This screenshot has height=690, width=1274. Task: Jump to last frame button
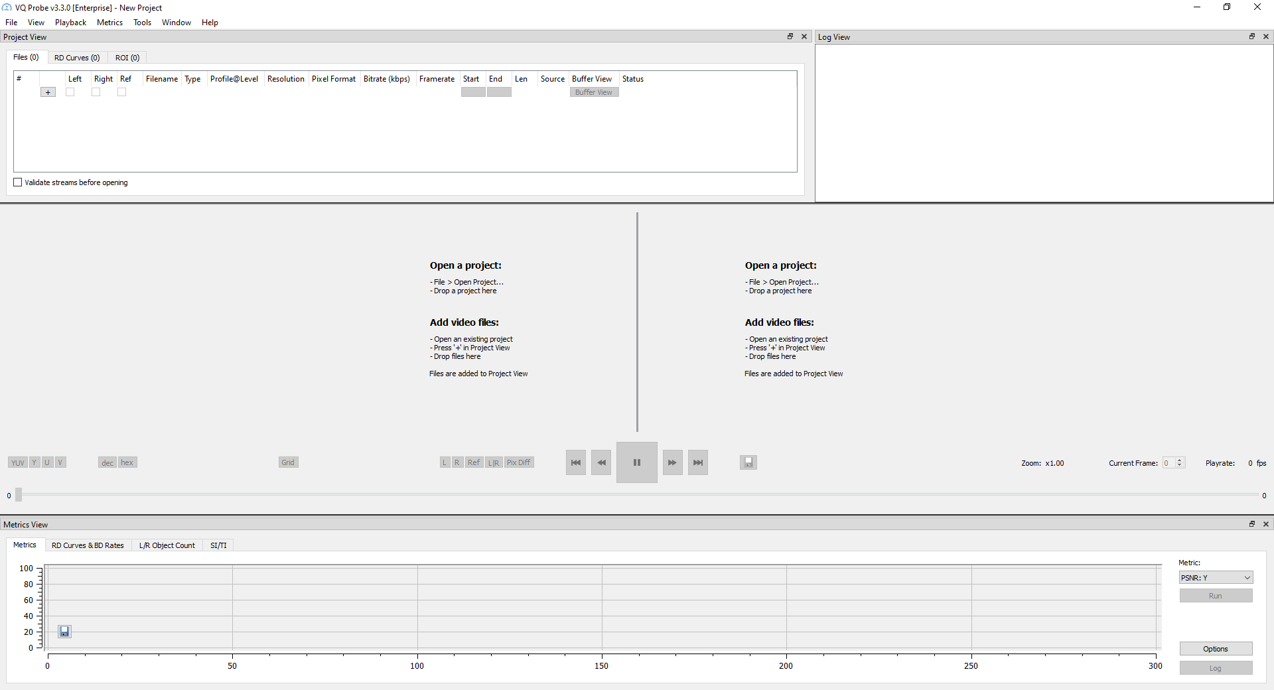point(698,462)
